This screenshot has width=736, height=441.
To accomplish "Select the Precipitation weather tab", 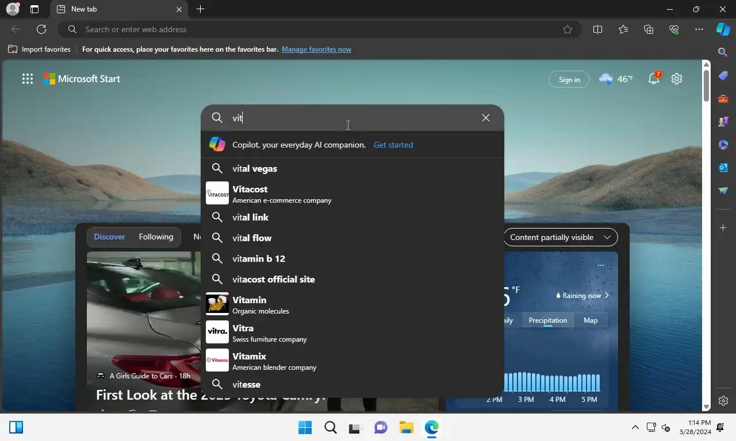I will [548, 320].
